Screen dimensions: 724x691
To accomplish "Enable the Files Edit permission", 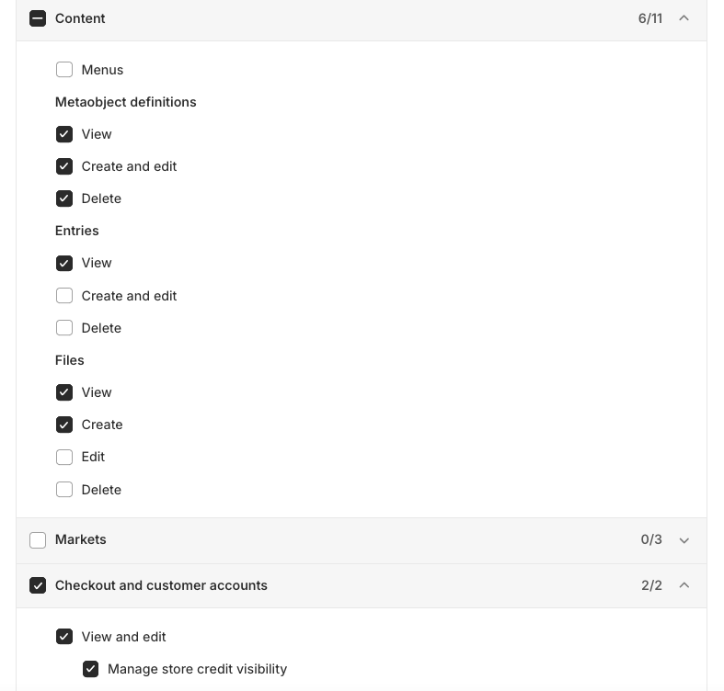I will [x=64, y=457].
